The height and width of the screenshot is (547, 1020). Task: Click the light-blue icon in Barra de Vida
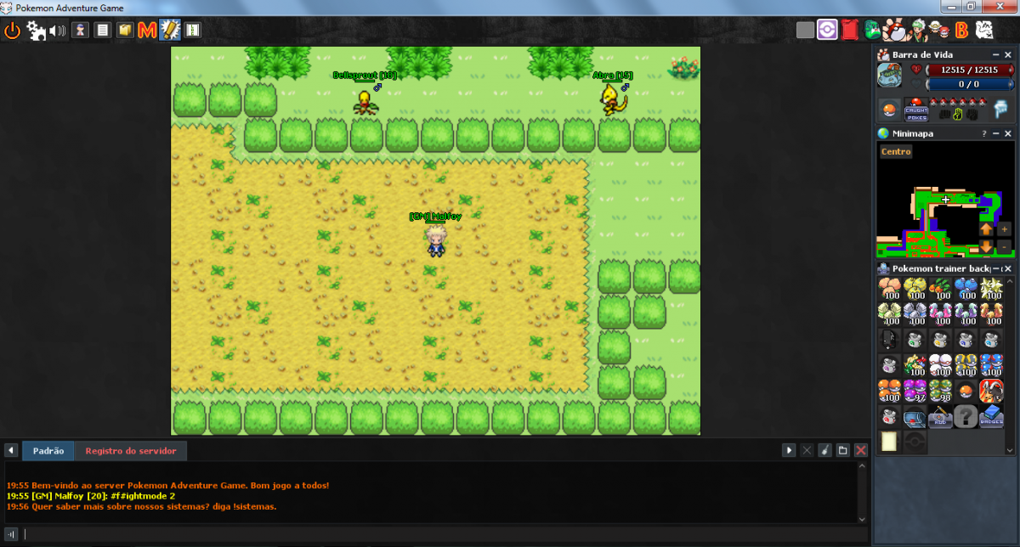click(x=1000, y=110)
